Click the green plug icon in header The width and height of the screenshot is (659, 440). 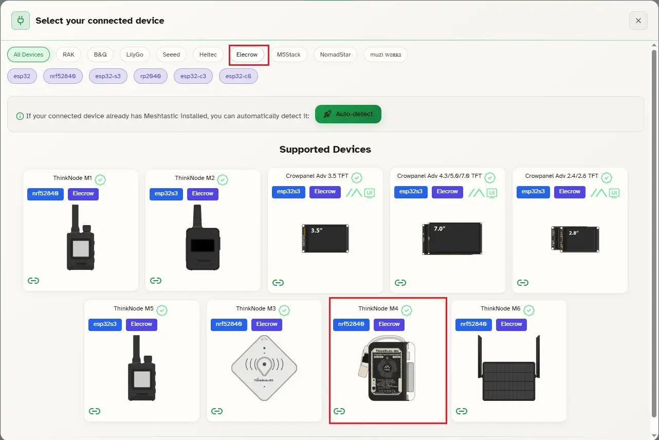[x=21, y=21]
